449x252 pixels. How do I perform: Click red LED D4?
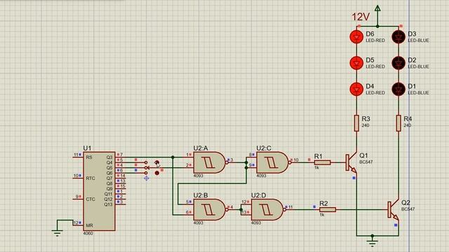356,89
